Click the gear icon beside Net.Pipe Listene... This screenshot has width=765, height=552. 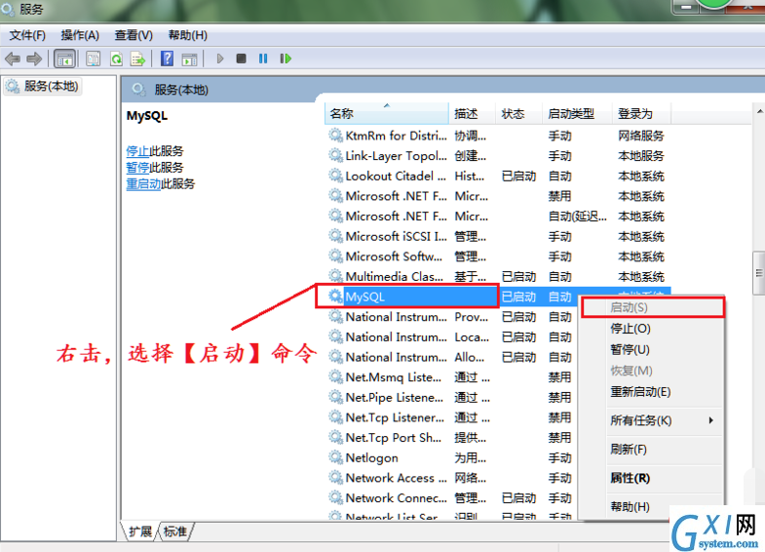pyautogui.click(x=335, y=397)
